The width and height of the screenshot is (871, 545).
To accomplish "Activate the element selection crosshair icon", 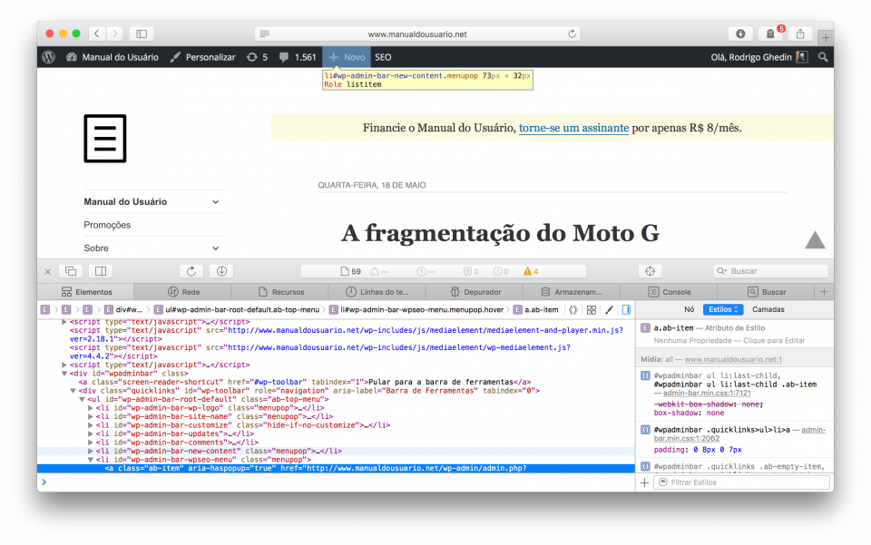I will point(649,270).
